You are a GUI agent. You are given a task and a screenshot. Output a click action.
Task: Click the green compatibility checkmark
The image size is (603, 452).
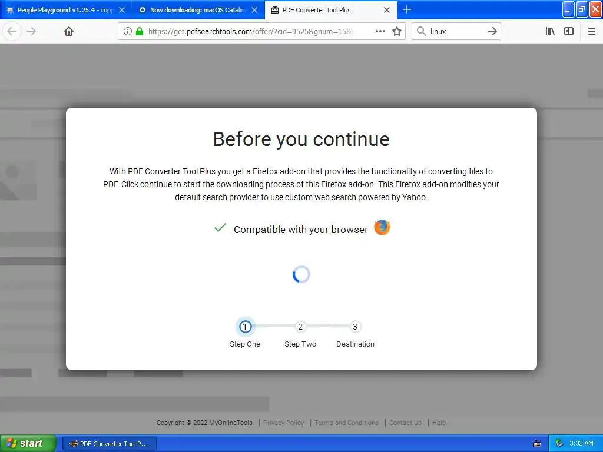[x=220, y=228]
